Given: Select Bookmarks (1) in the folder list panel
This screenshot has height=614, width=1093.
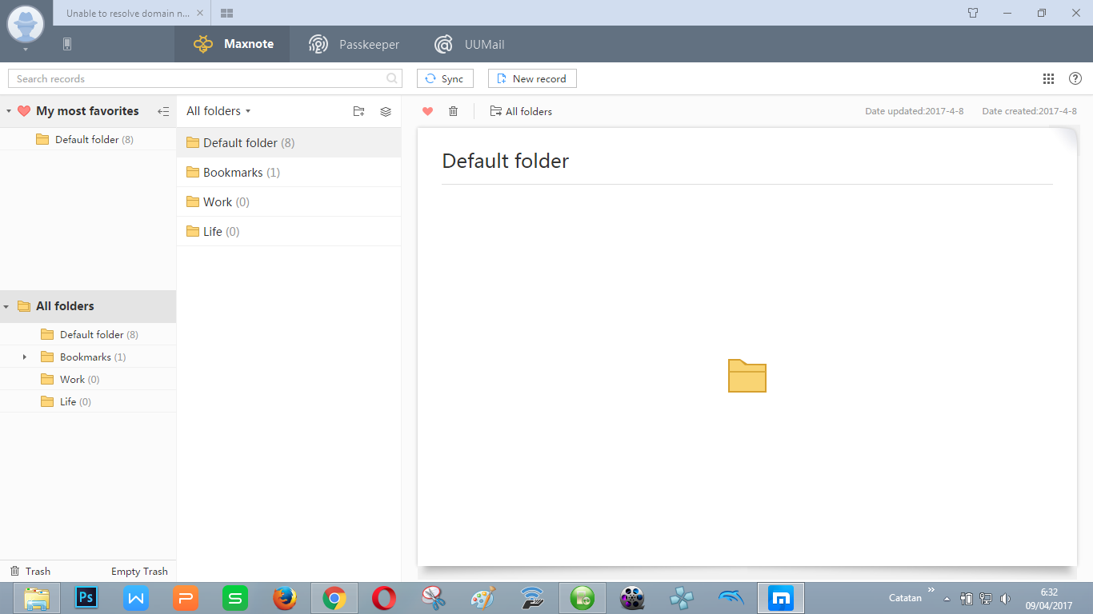Looking at the screenshot, I should (289, 172).
